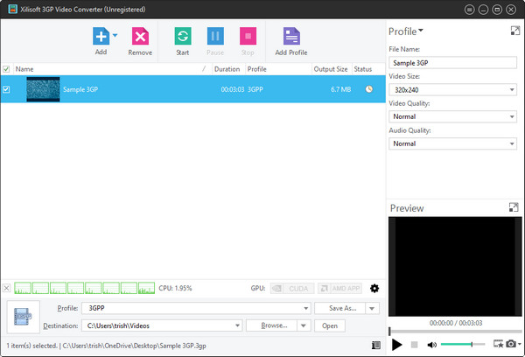Edit the File Name field
Image resolution: width=525 pixels, height=357 pixels.
(452, 63)
